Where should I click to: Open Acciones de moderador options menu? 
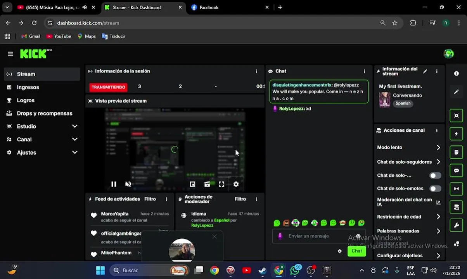(x=256, y=199)
